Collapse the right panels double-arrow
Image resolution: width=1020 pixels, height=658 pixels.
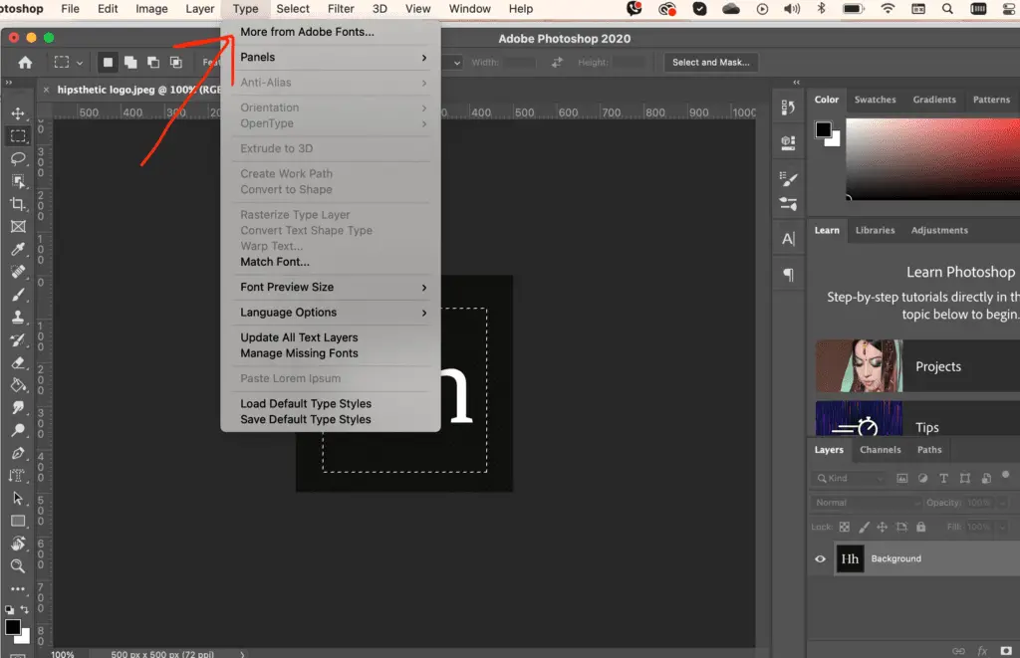pyautogui.click(x=796, y=82)
